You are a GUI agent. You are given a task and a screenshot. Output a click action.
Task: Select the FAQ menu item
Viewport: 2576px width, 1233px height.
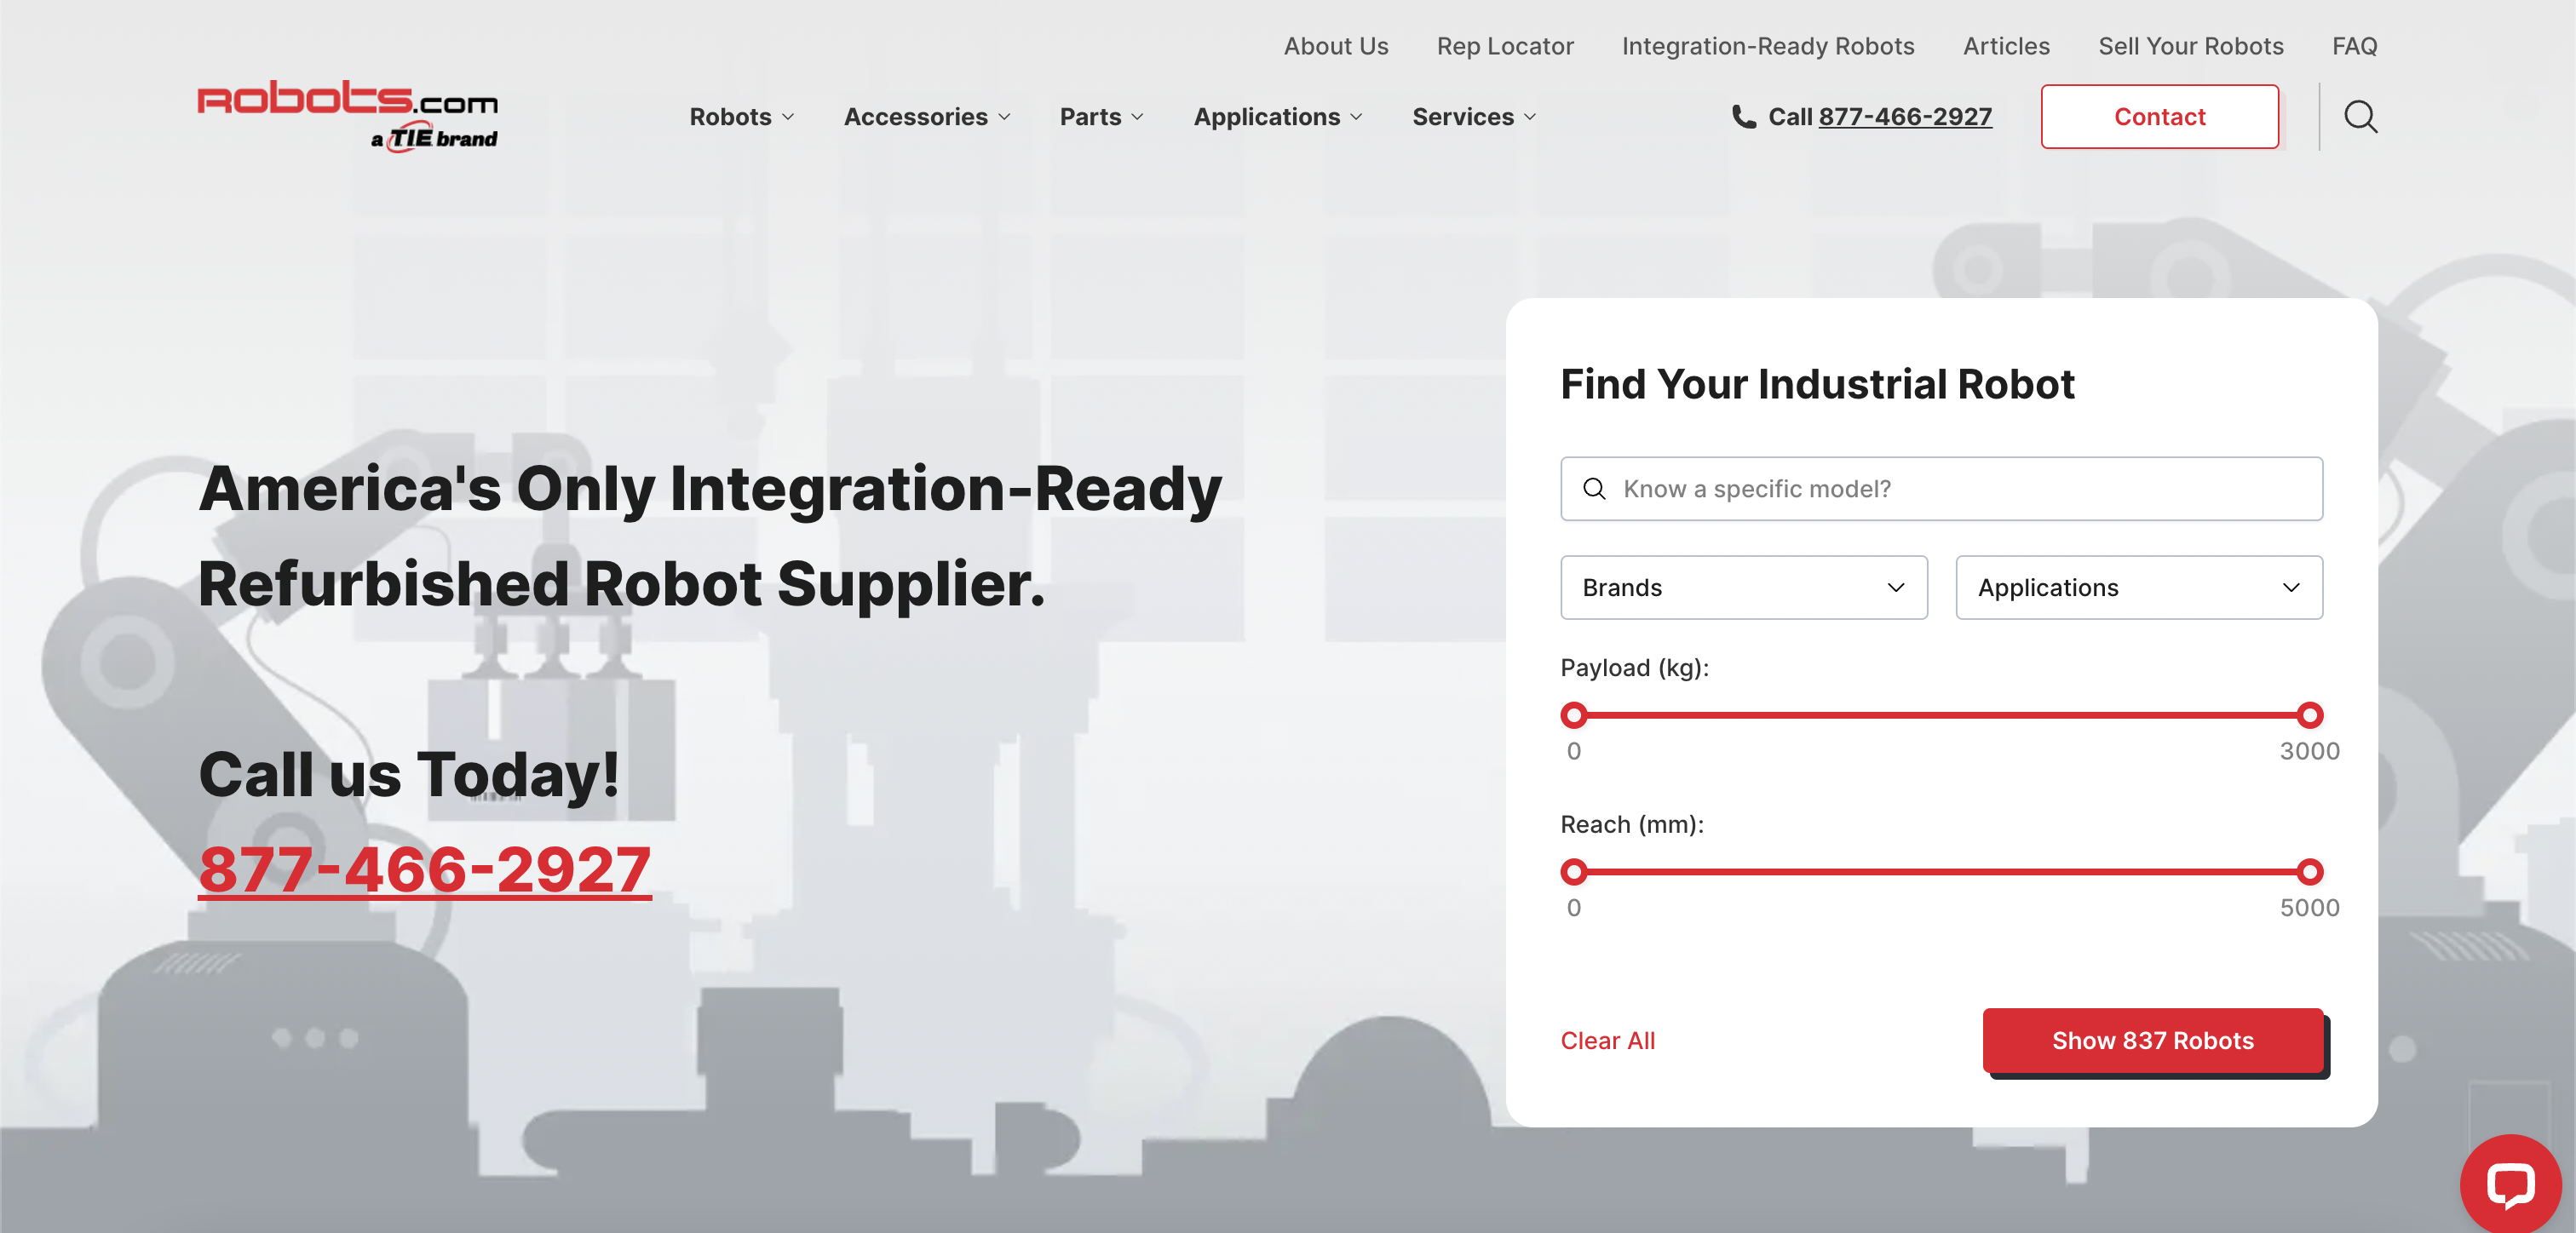pyautogui.click(x=2355, y=46)
